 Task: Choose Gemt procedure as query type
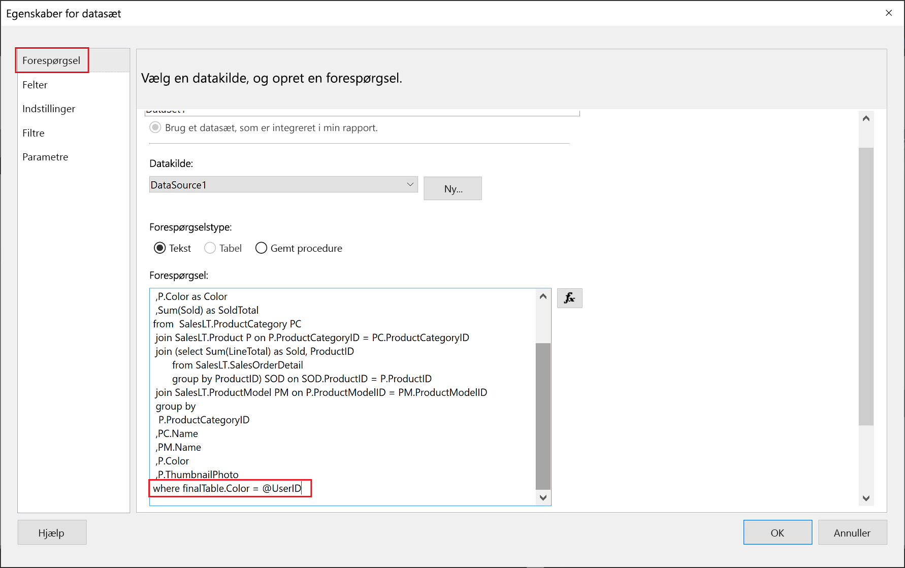261,248
